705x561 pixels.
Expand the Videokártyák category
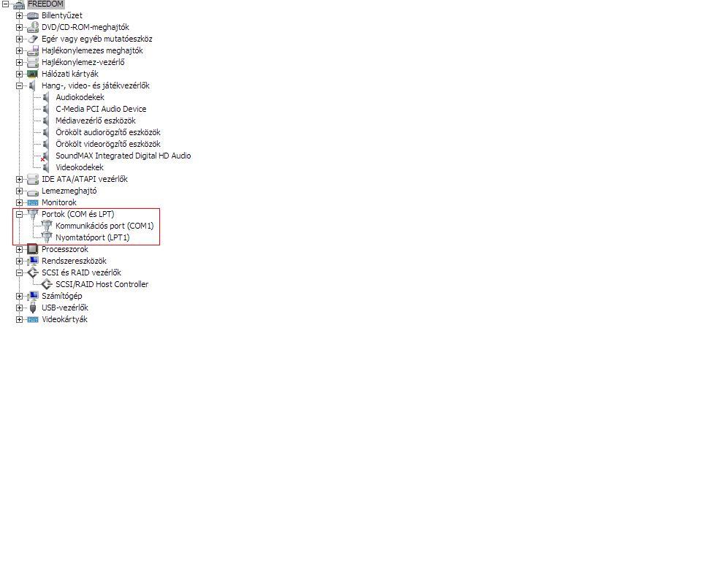[19, 320]
